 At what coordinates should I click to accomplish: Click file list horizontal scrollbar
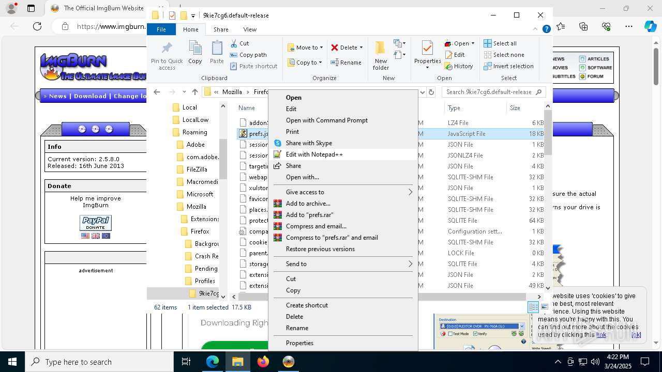tap(381, 297)
